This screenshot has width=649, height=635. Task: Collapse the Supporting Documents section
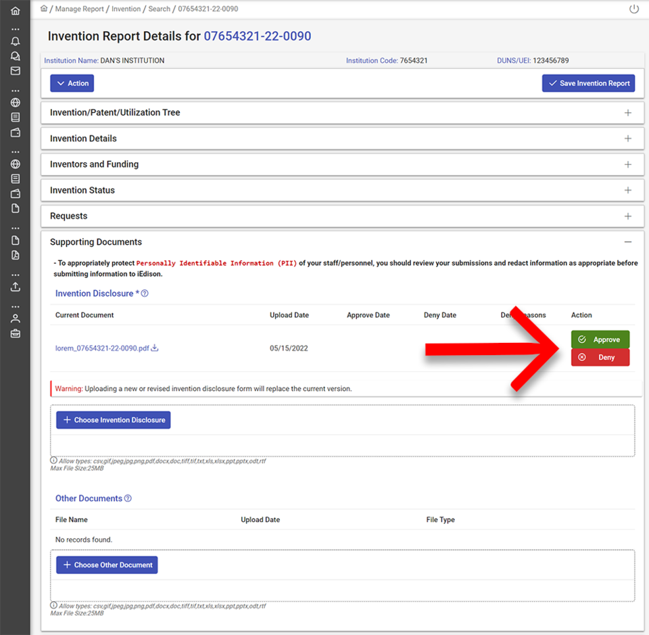tap(628, 241)
